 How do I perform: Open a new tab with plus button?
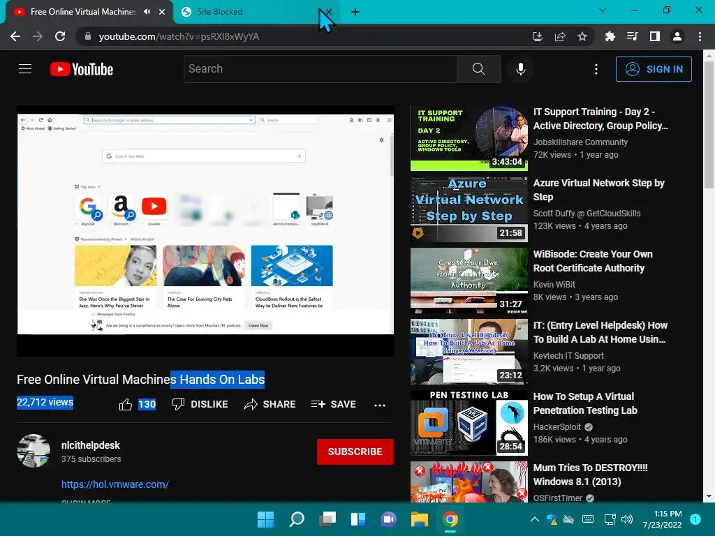[355, 12]
